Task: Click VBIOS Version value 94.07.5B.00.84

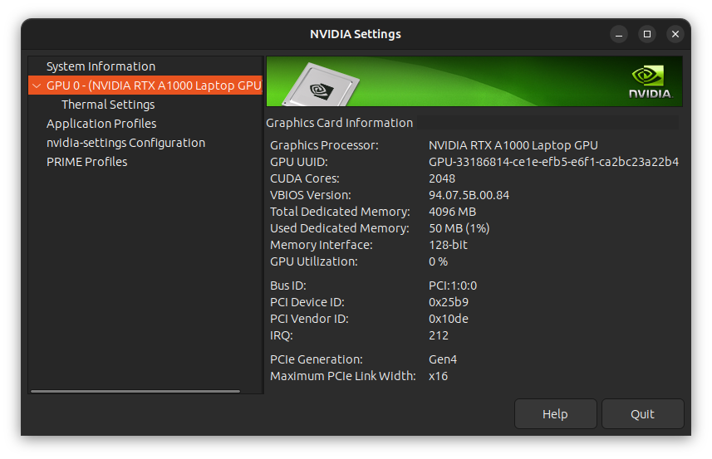Action: tap(469, 196)
